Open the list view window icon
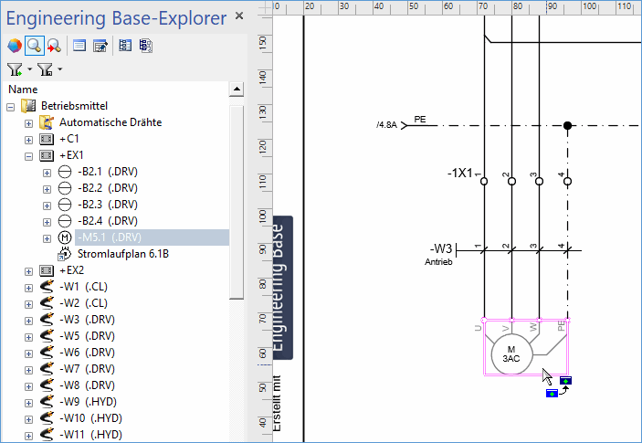Image resolution: width=642 pixels, height=443 pixels. pos(80,46)
